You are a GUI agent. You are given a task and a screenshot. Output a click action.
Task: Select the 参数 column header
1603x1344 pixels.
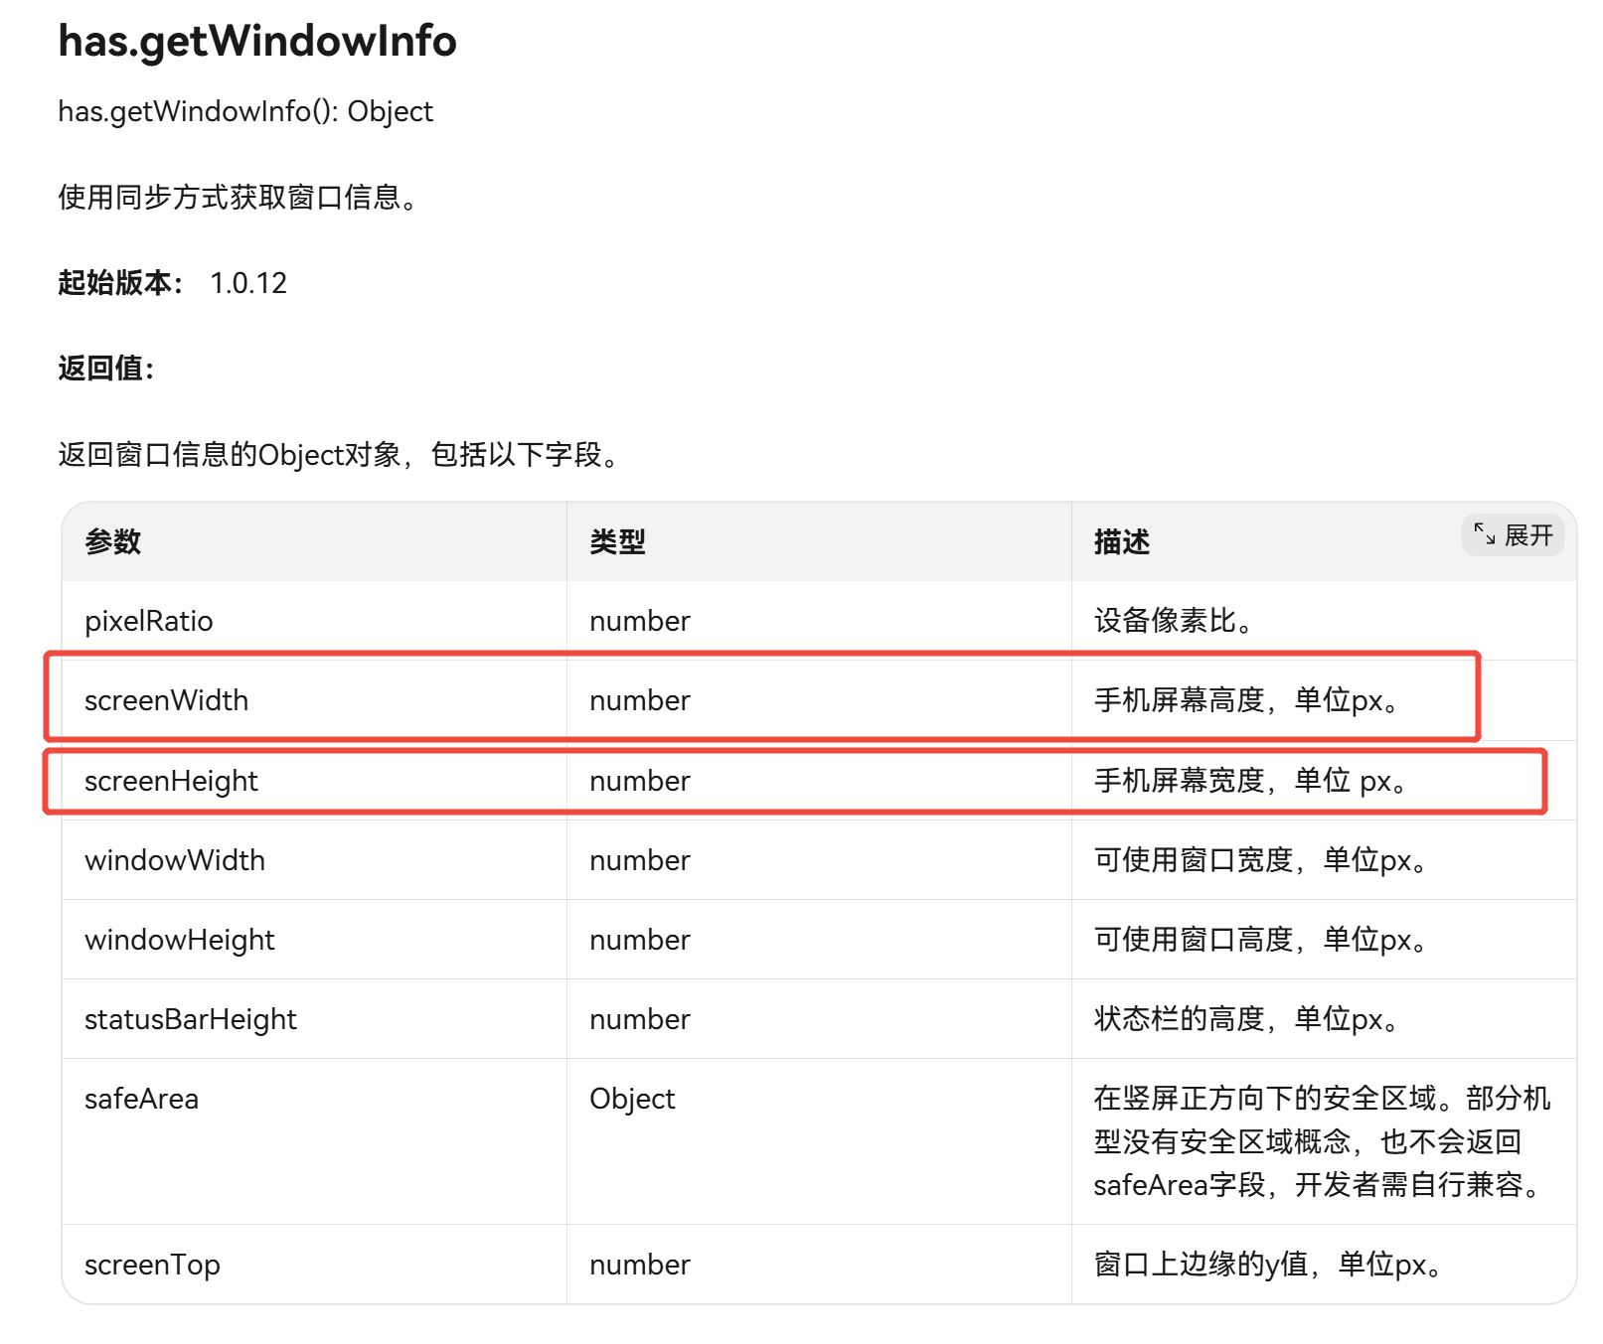coord(113,541)
